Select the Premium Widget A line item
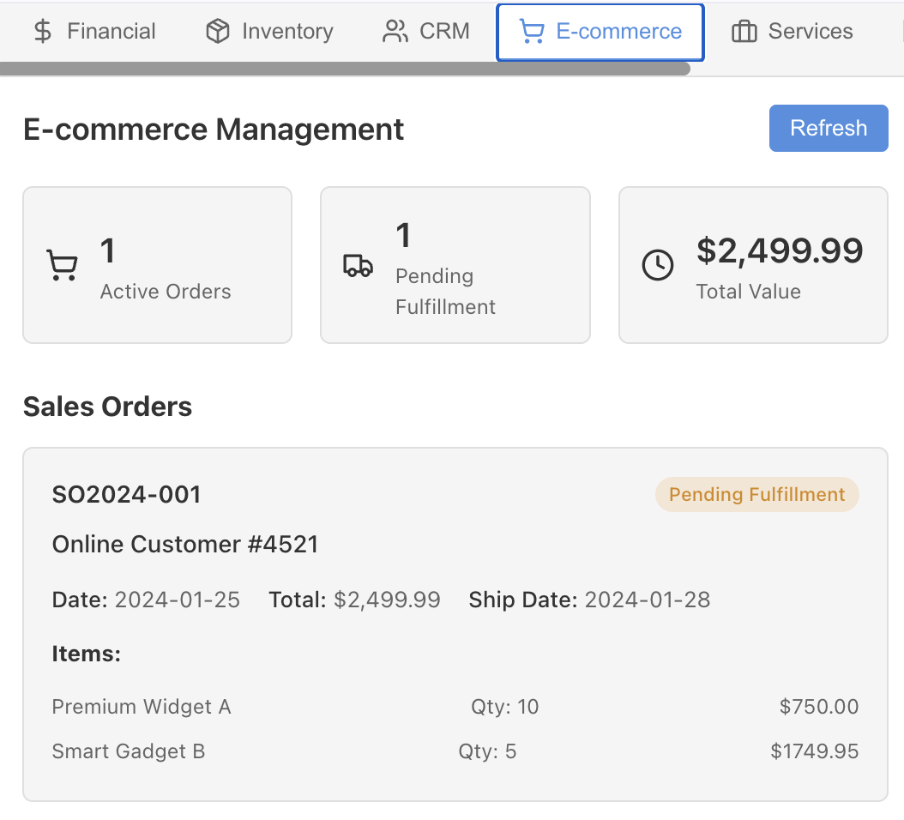This screenshot has width=904, height=820. pos(142,707)
